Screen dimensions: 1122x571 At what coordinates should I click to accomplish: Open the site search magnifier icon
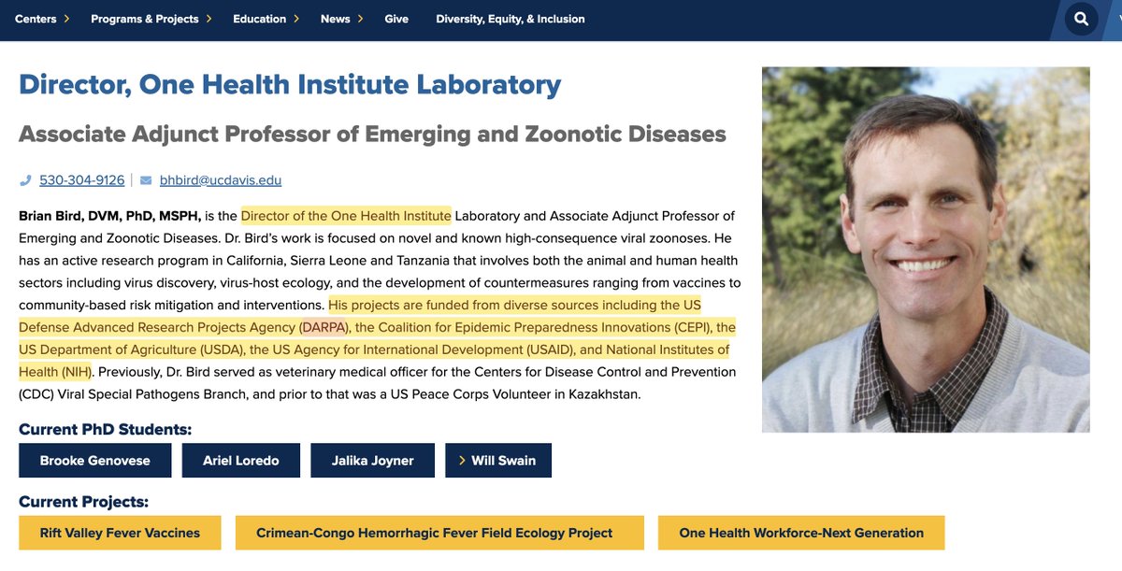(x=1082, y=19)
